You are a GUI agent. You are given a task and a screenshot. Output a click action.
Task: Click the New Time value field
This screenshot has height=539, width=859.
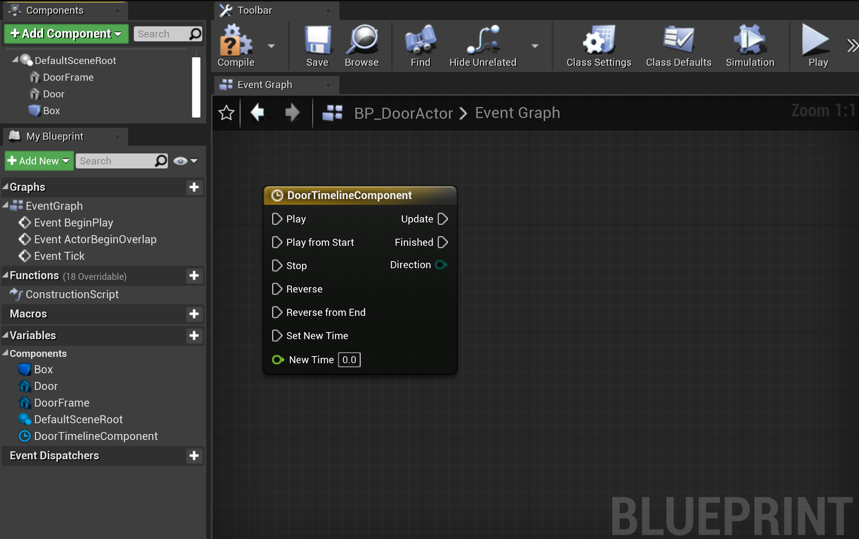349,360
